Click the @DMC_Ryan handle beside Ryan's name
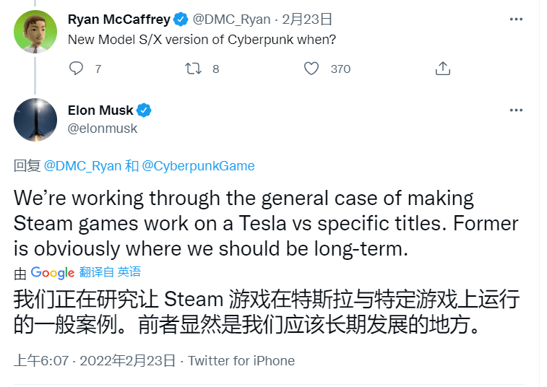 click(x=232, y=19)
